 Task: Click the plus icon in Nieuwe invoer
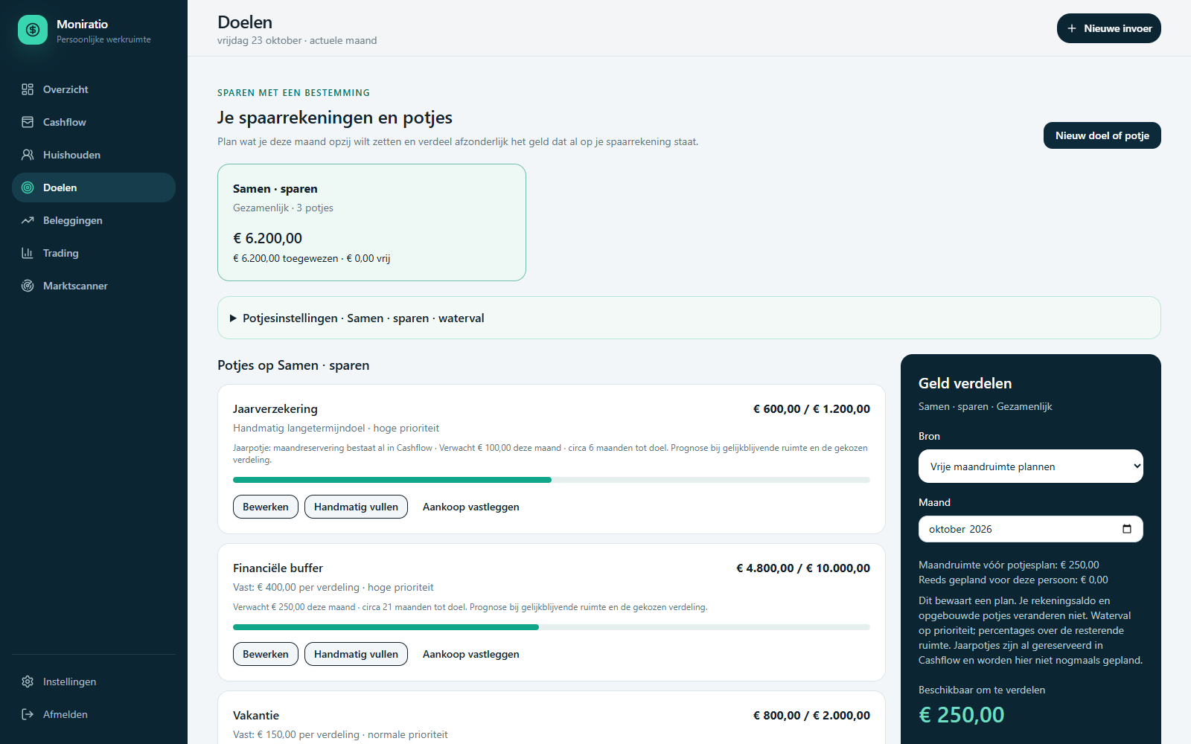click(x=1072, y=28)
